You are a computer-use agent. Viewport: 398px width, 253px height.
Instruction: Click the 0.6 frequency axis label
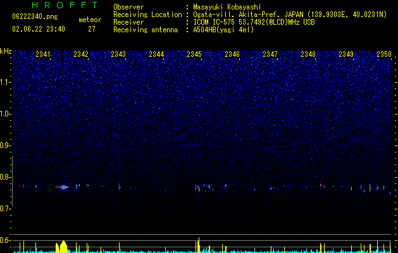[x=6, y=240]
